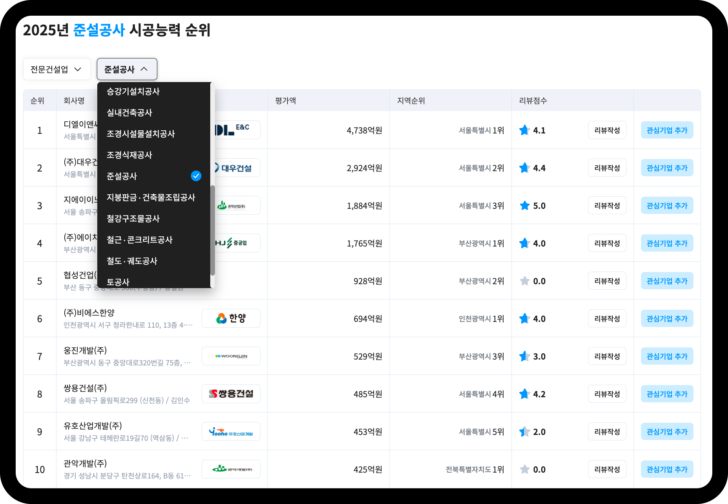Click the dropdown list scrollbar thumb
The height and width of the screenshot is (504, 728).
(213, 230)
